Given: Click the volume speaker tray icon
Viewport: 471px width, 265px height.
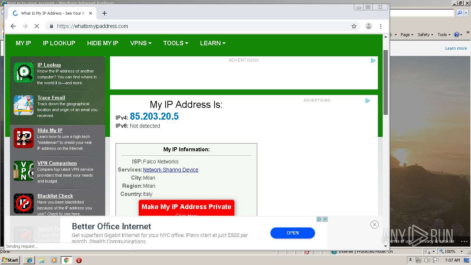Looking at the screenshot, I should pos(427,260).
